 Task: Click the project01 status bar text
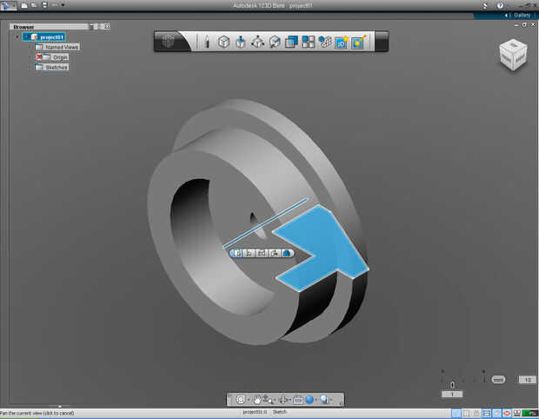pos(255,412)
